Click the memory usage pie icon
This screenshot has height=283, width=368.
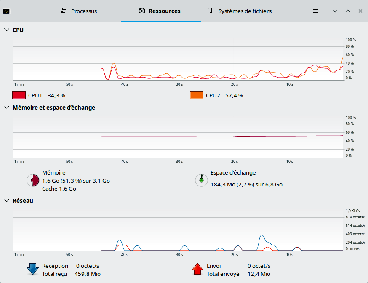coord(33,180)
